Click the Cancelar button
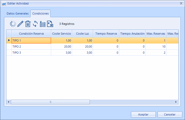The image size is (185, 120). tap(170, 114)
